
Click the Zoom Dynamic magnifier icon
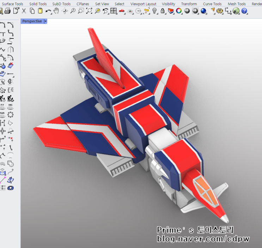[x=73, y=11]
